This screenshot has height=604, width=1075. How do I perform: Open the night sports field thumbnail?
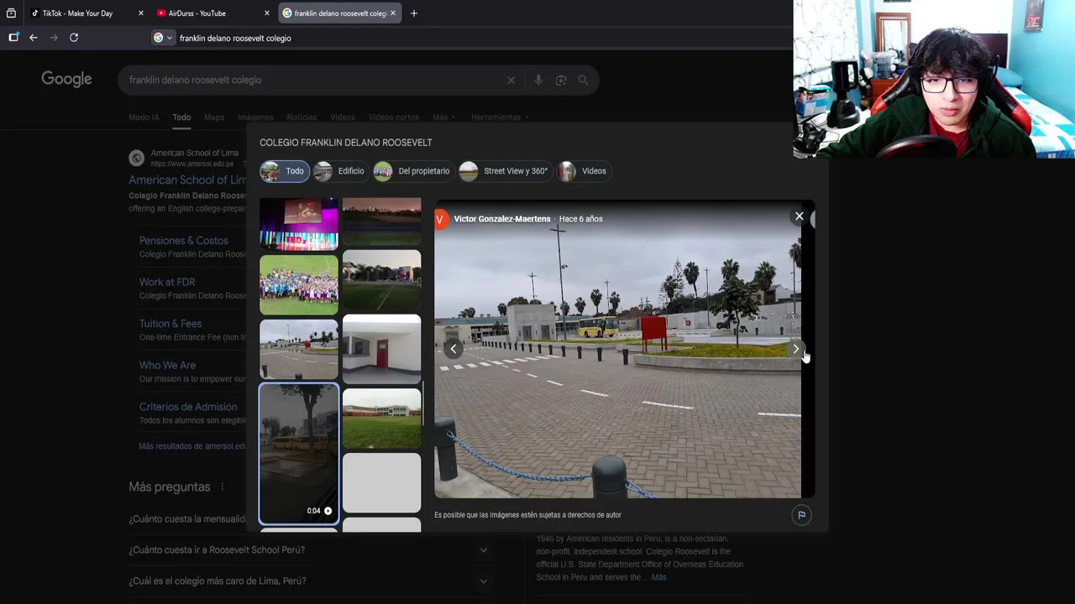pos(381,280)
